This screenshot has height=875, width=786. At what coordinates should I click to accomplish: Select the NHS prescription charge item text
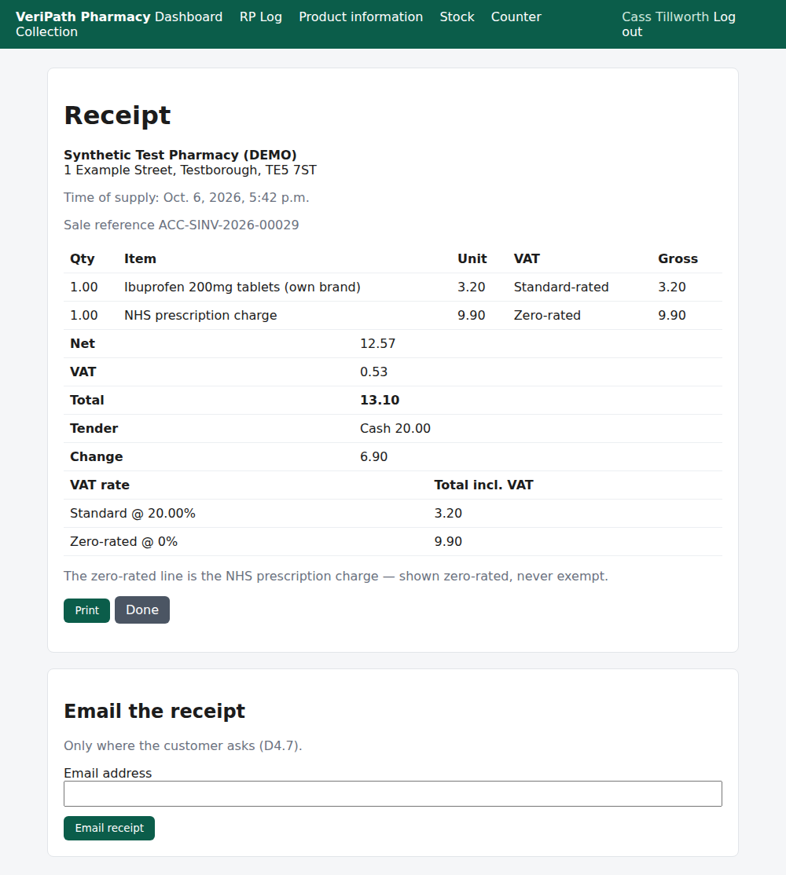(x=200, y=315)
